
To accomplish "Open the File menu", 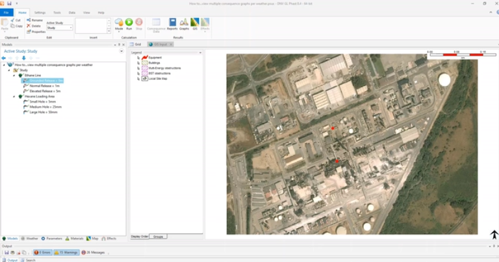I will coord(6,12).
